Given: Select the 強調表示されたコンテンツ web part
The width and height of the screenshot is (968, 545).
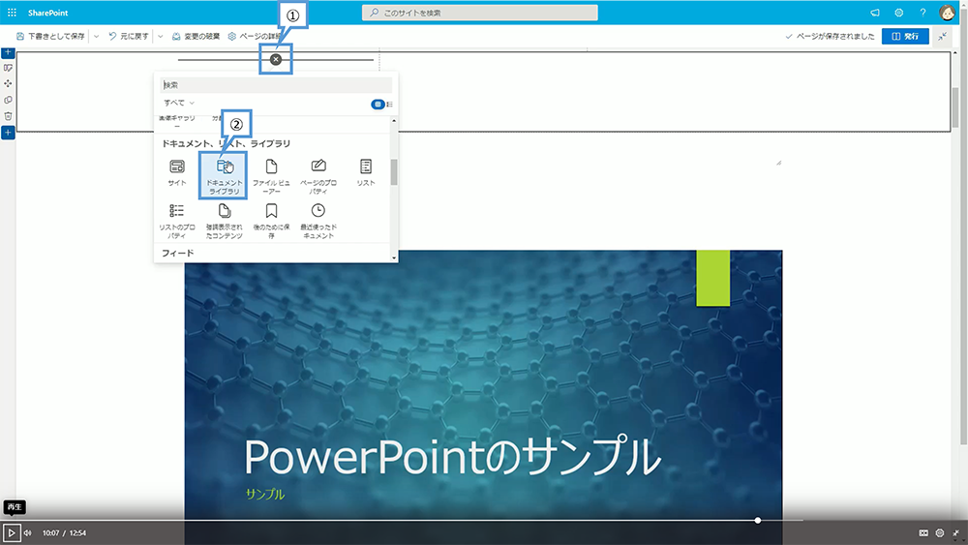Looking at the screenshot, I should pyautogui.click(x=225, y=221).
